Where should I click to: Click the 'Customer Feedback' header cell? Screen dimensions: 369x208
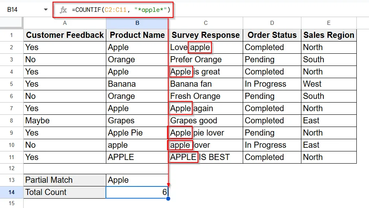tap(65, 35)
